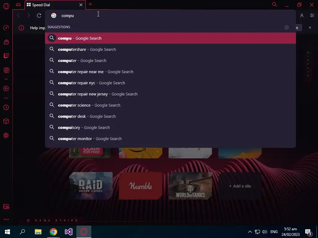
Task: Open the Opera menu logo
Action: tap(6, 6)
